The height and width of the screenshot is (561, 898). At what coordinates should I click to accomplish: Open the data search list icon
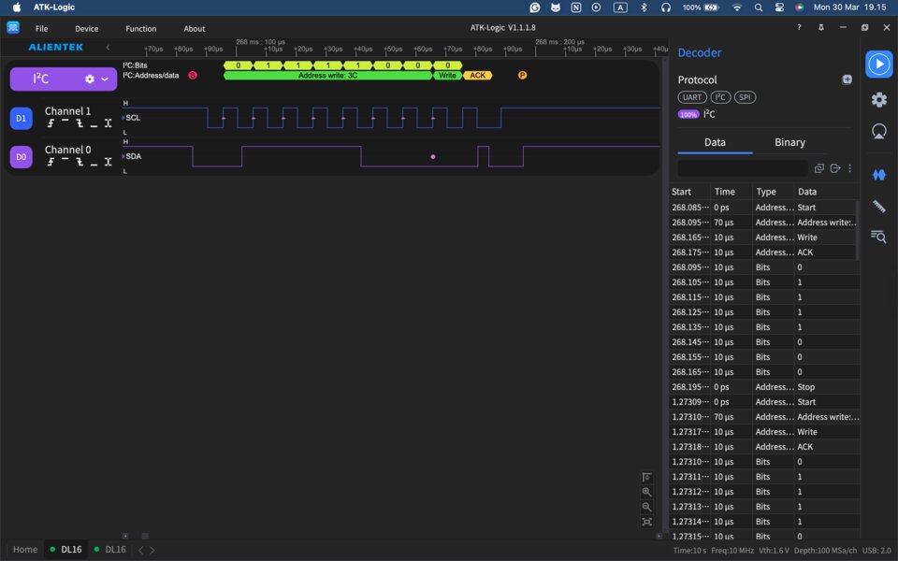pyautogui.click(x=878, y=237)
